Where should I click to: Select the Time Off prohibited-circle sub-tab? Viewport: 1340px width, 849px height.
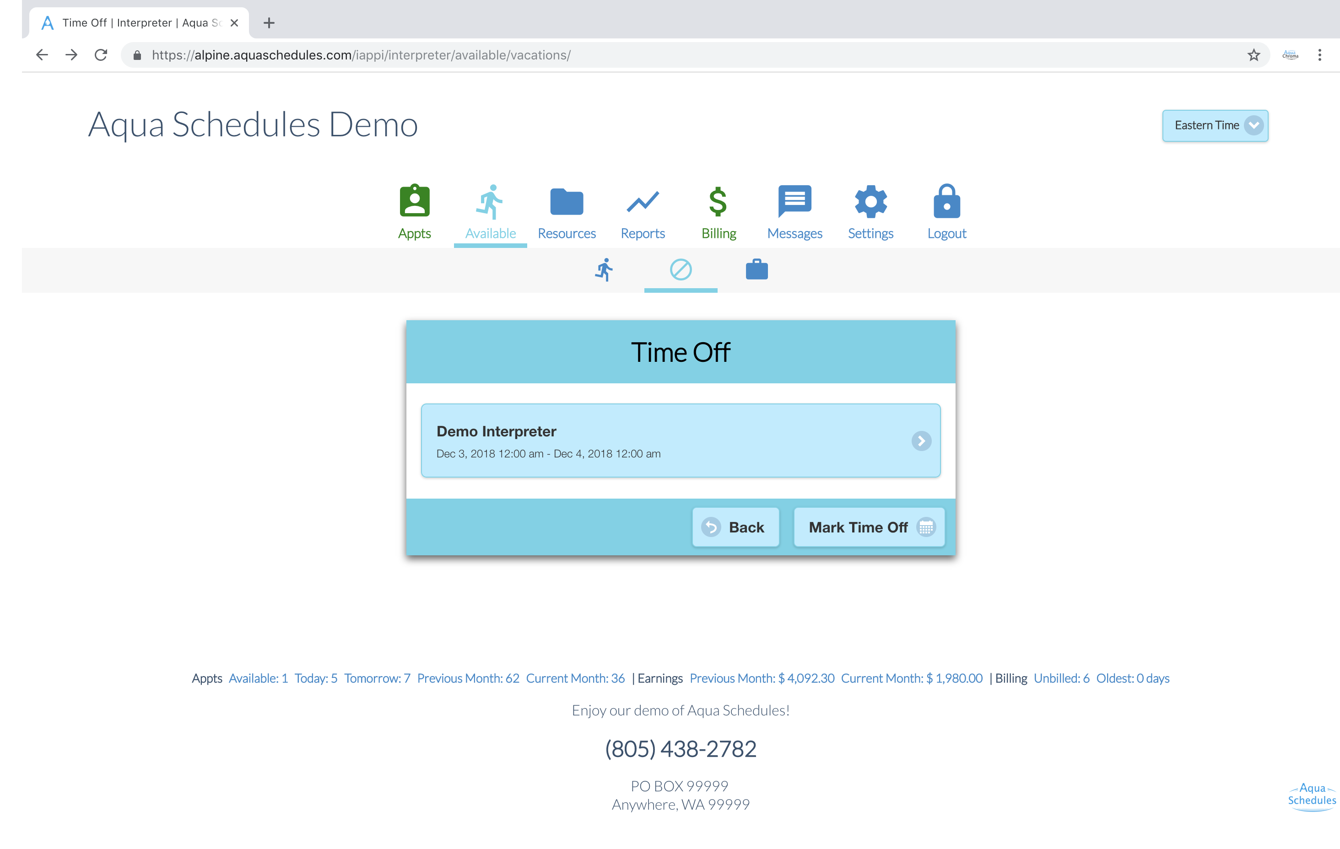click(x=681, y=270)
